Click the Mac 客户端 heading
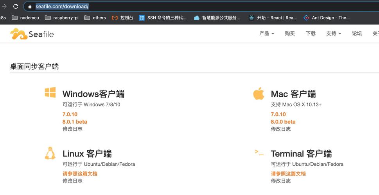The width and height of the screenshot is (379, 195). 293,94
